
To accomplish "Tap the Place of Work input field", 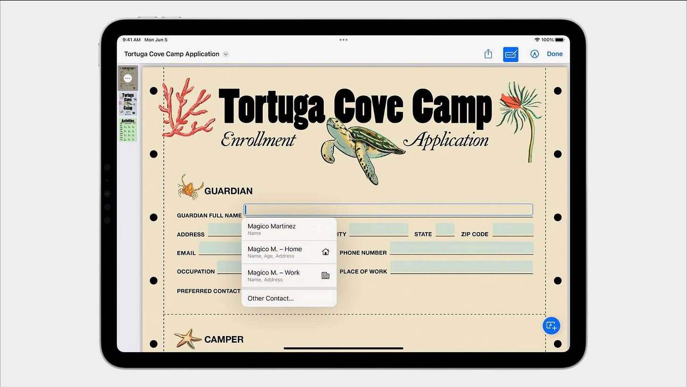I will 461,267.
